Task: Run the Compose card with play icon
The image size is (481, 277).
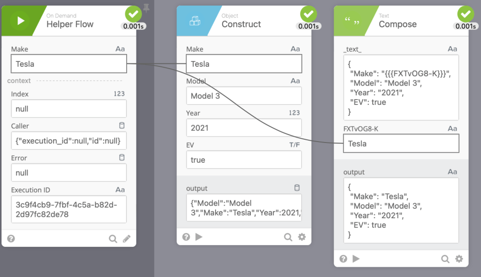Action: [x=356, y=258]
